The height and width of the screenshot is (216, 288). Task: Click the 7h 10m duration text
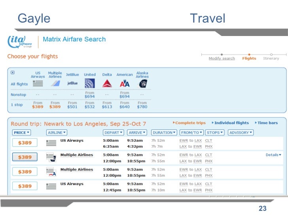(158, 190)
